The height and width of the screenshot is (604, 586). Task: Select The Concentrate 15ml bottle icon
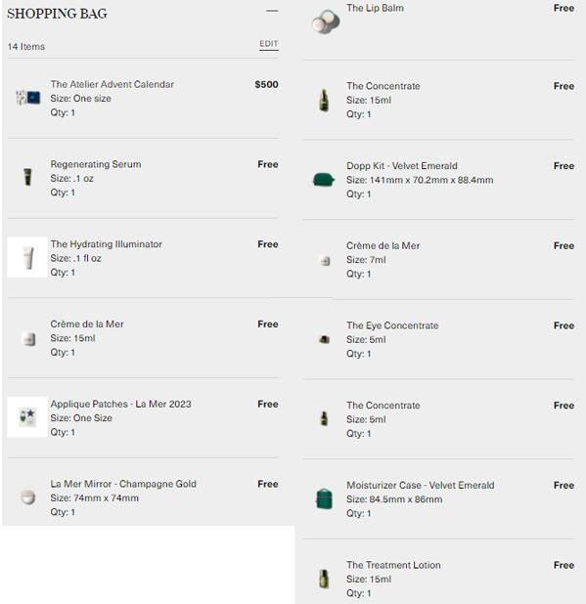324,100
